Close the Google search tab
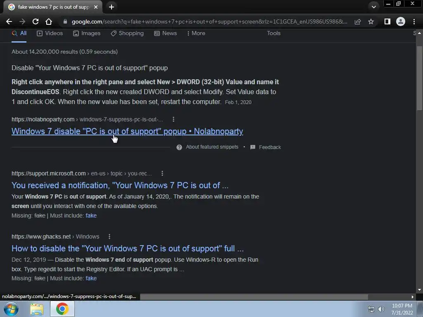423x317 pixels. [96, 7]
